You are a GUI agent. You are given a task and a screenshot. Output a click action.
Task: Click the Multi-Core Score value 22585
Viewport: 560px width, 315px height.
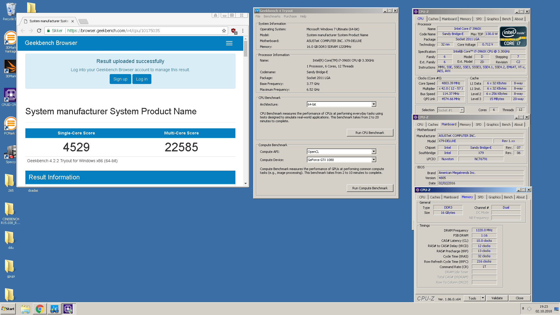click(x=181, y=147)
